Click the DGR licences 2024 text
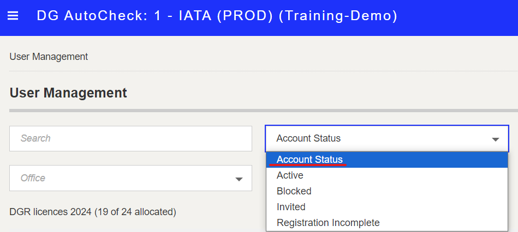Viewport: 518px width, 232px height. click(50, 212)
